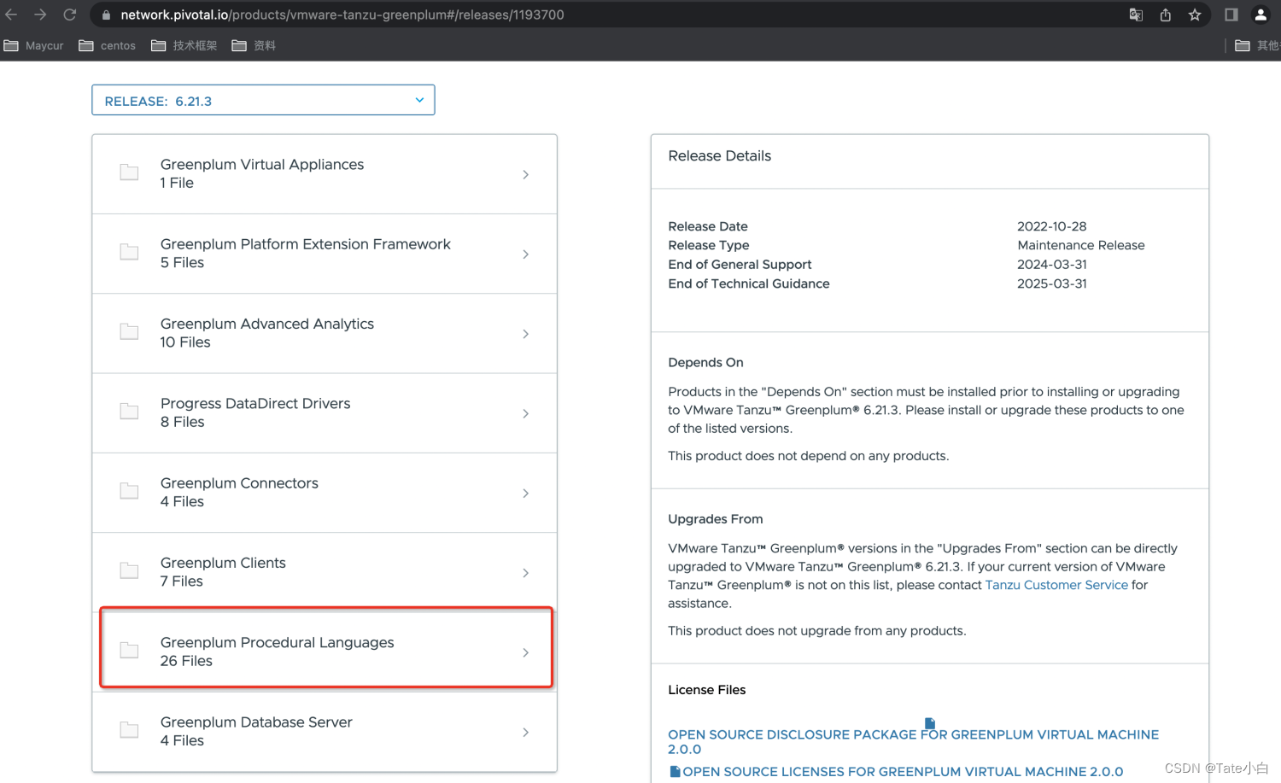
Task: Click the '10 Files' count text
Action: pyautogui.click(x=185, y=342)
